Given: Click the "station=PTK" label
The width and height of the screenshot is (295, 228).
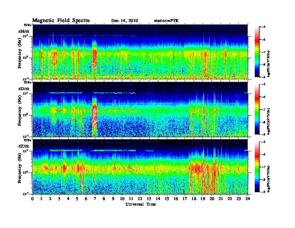Looking at the screenshot, I should point(166,21).
